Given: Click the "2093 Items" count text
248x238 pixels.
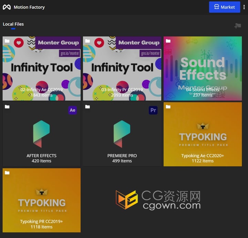Looking at the screenshot, I should 122,95.
